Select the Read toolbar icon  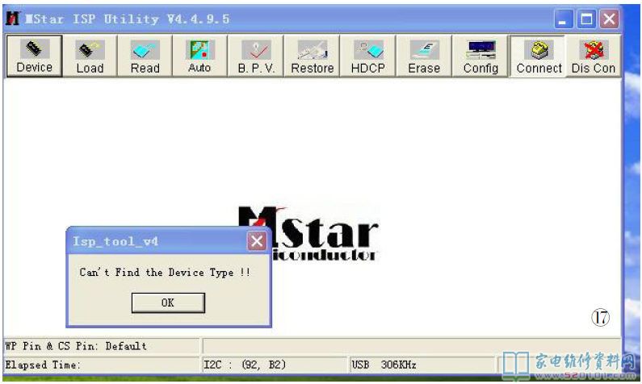pos(145,57)
